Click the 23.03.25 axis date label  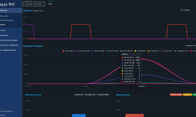coord(85,86)
